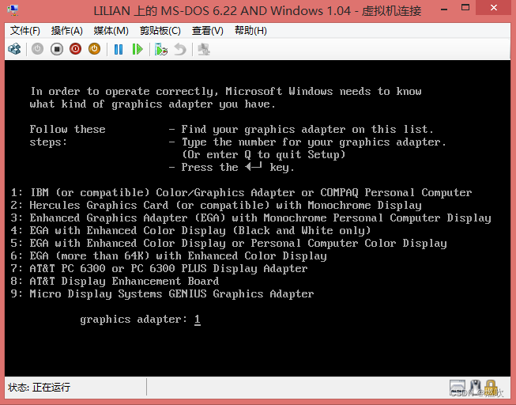516x405 pixels.
Task: Click the keyboard status icon in the status bar
Action: 458,388
